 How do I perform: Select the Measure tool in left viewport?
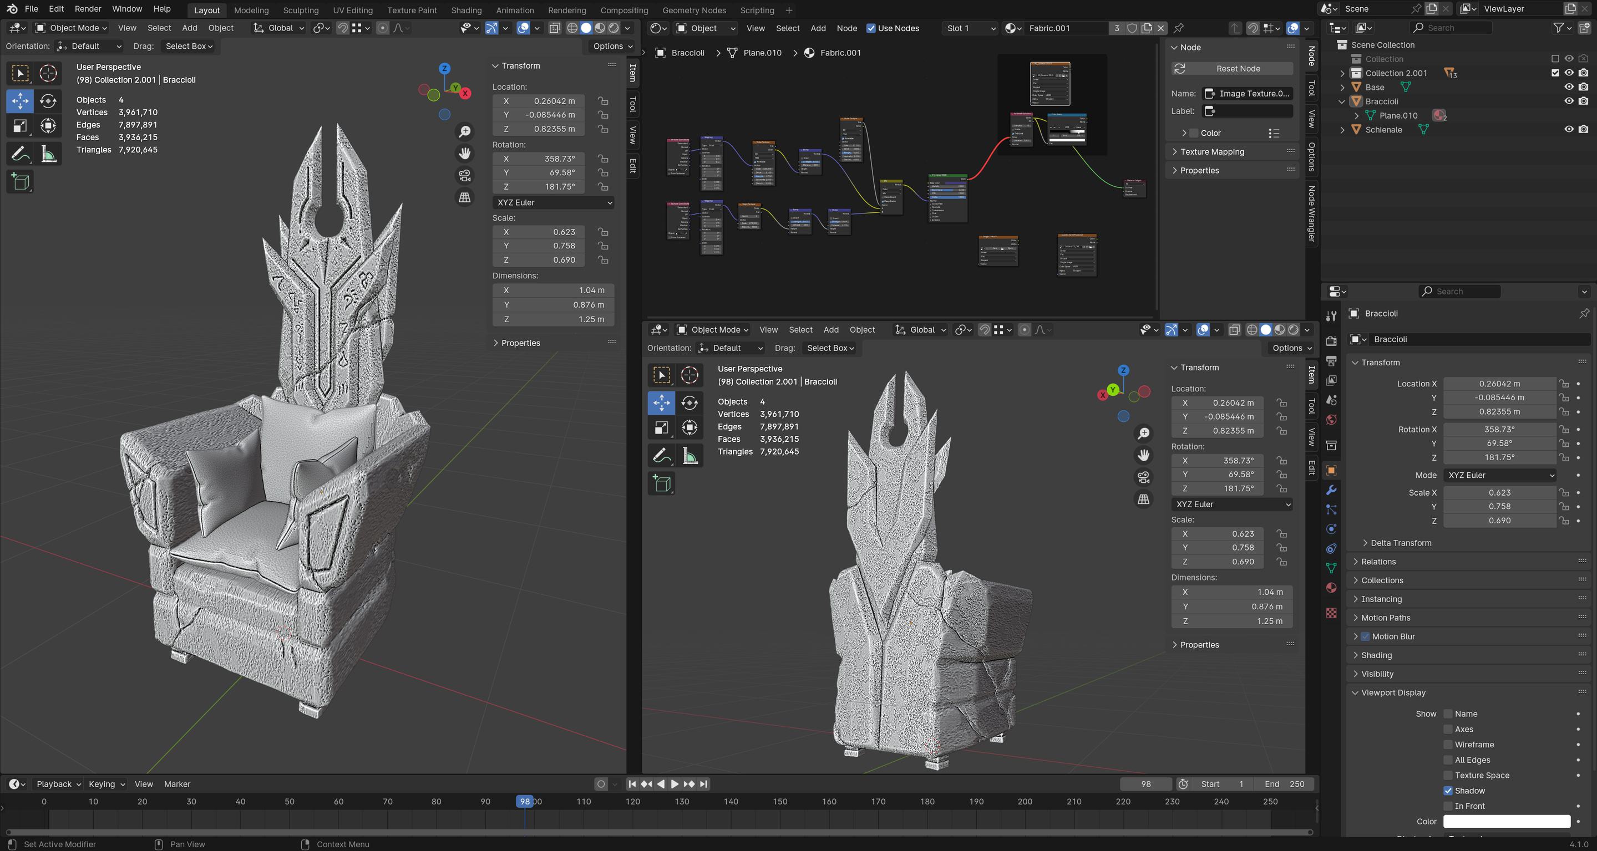(x=48, y=154)
